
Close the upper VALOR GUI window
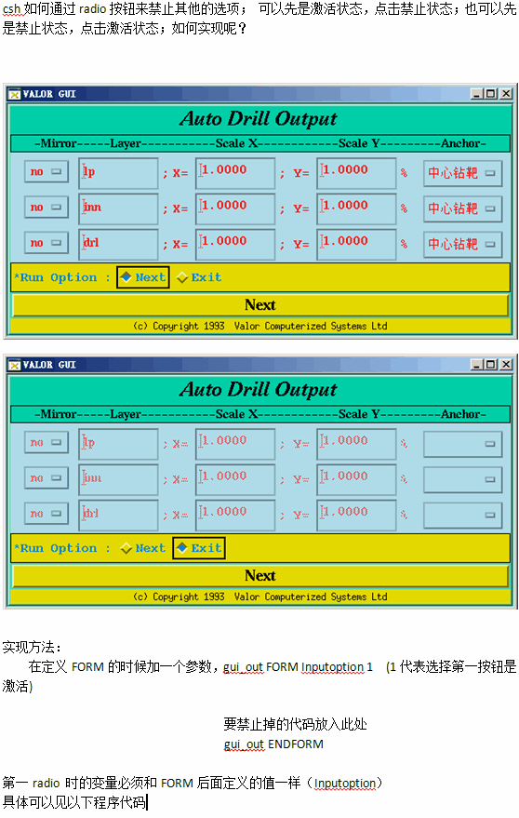(x=506, y=94)
